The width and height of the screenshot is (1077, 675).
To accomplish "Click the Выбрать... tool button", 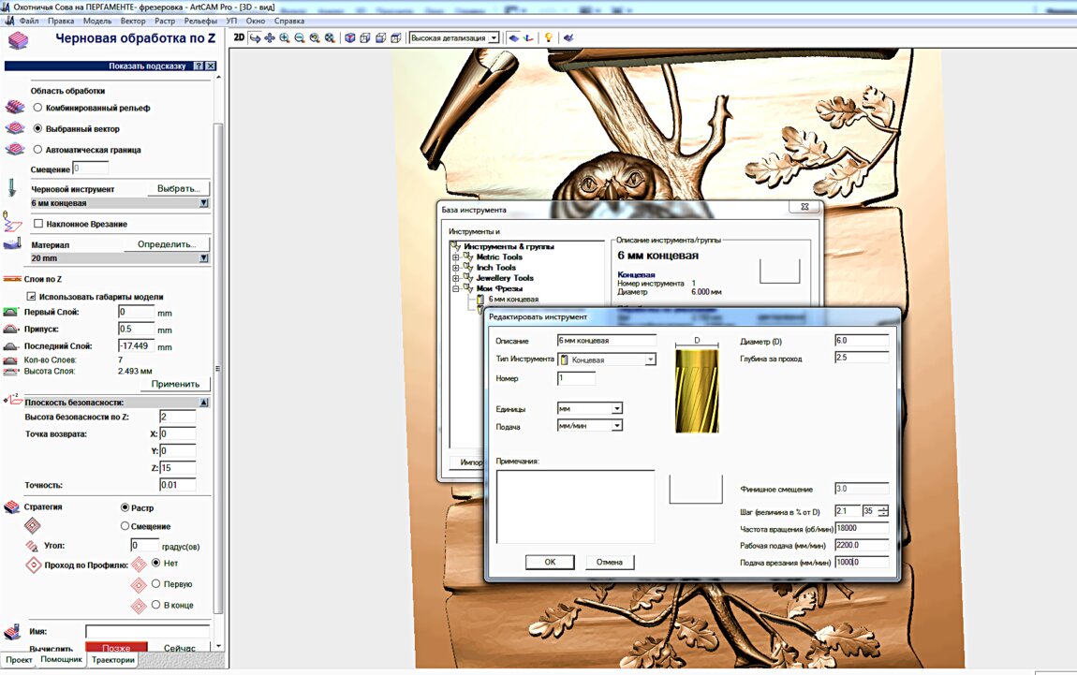I will [x=179, y=189].
